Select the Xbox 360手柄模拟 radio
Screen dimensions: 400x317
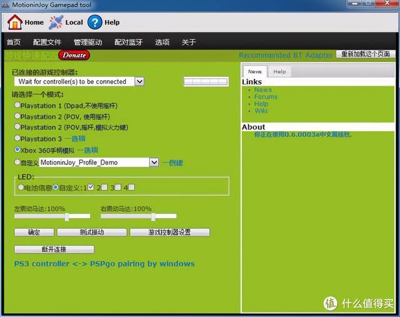[17, 149]
